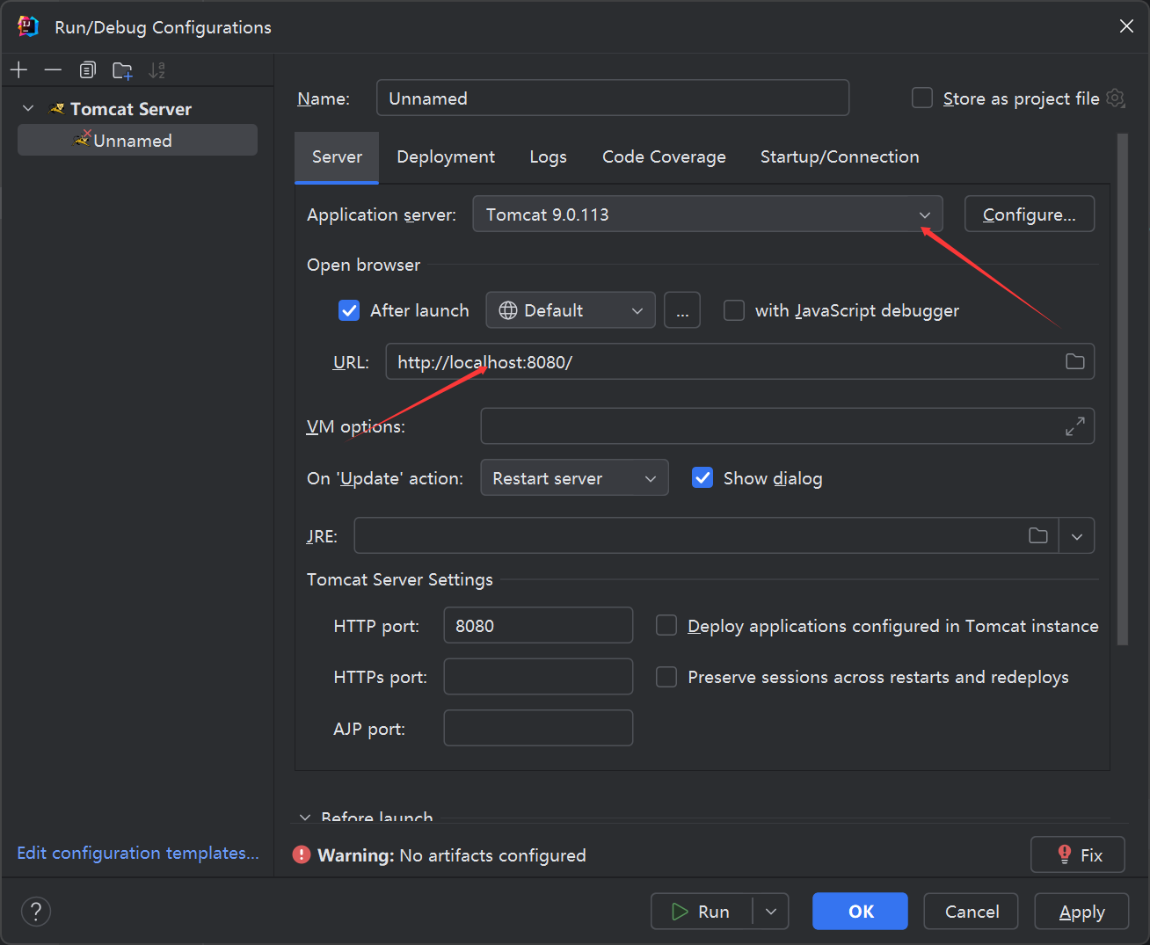Viewport: 1150px width, 945px height.
Task: Enable Deploy applications configured in Tomcat instance
Action: click(666, 625)
